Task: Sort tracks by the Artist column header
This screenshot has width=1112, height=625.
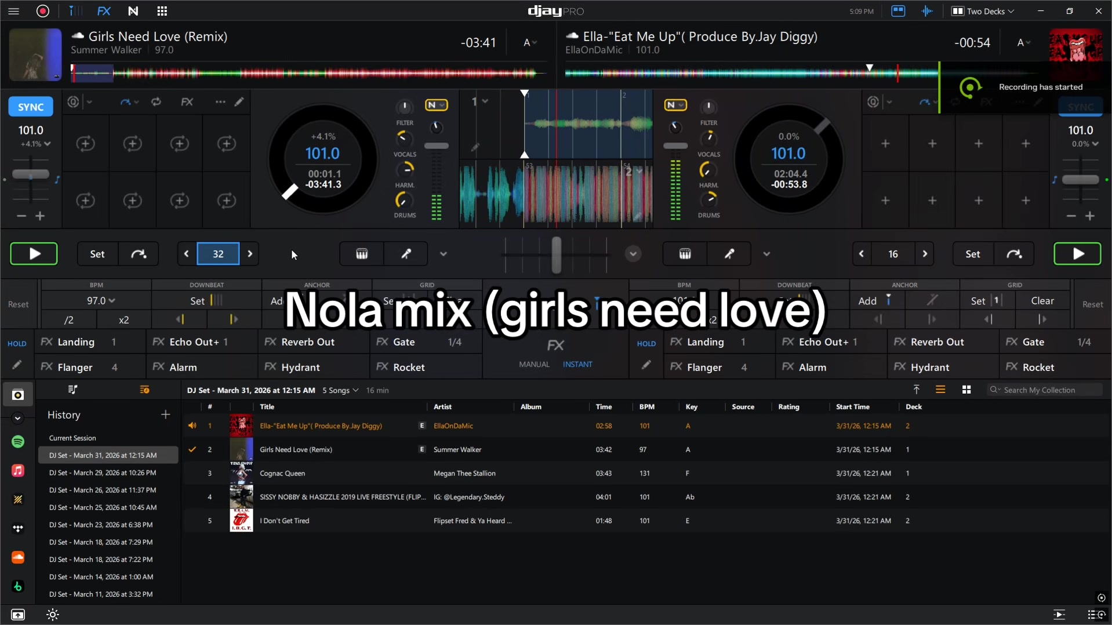Action: point(442,406)
